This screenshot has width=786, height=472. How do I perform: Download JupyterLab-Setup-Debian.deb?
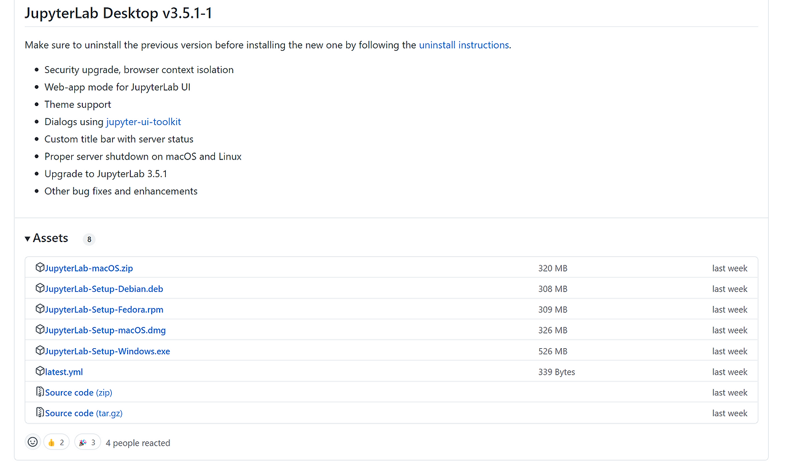[x=103, y=288]
